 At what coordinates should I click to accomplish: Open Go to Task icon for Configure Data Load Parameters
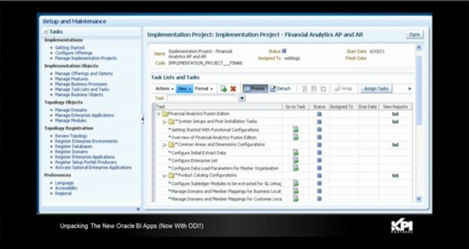point(296,168)
